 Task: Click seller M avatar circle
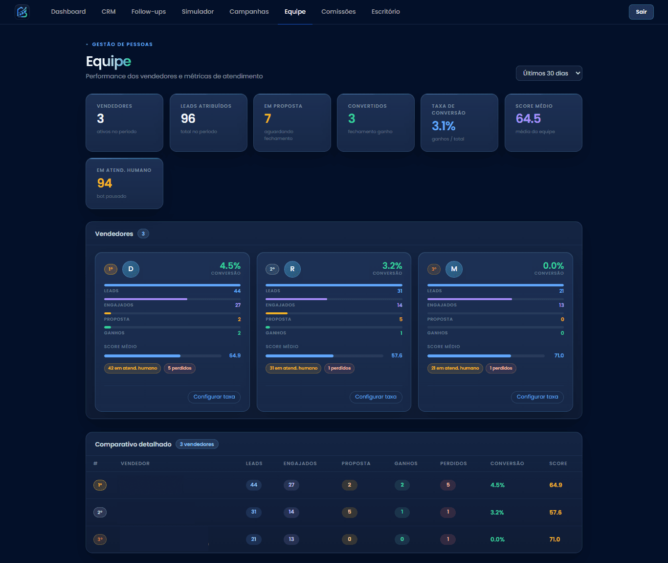click(454, 269)
